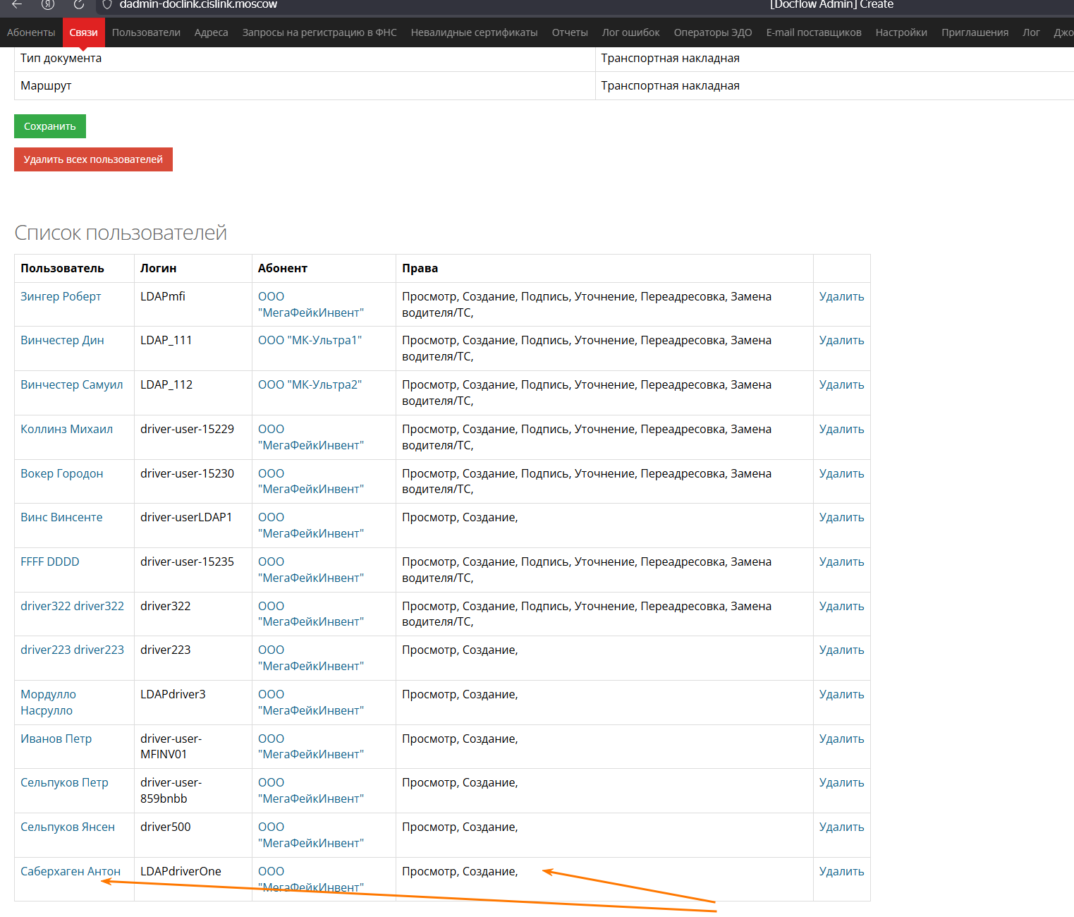Open user Мордулло Насрулло
Screen dimensions: 1074x917
[48, 703]
